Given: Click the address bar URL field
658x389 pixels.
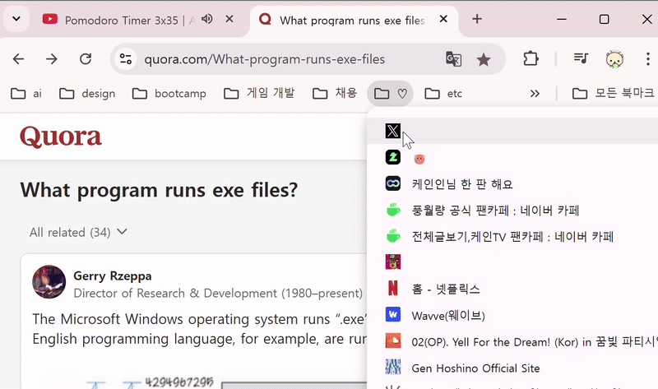Looking at the screenshot, I should [264, 59].
